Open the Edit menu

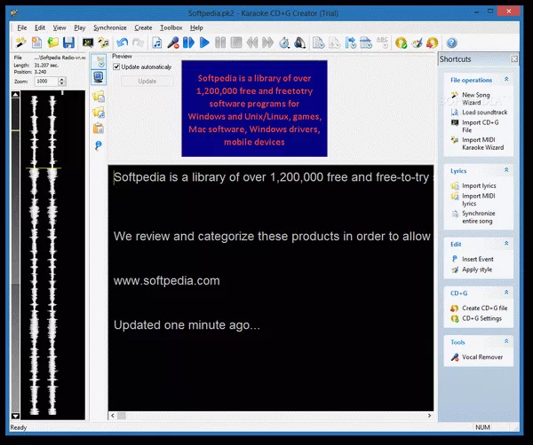pyautogui.click(x=40, y=27)
